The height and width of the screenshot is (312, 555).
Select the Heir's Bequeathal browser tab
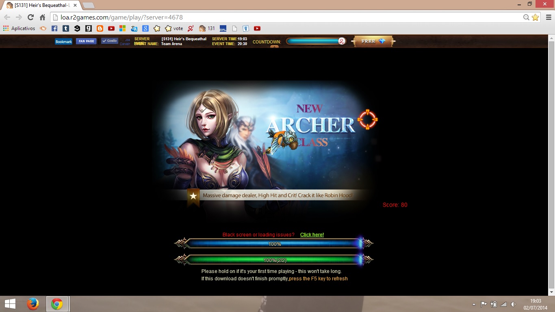tap(41, 5)
